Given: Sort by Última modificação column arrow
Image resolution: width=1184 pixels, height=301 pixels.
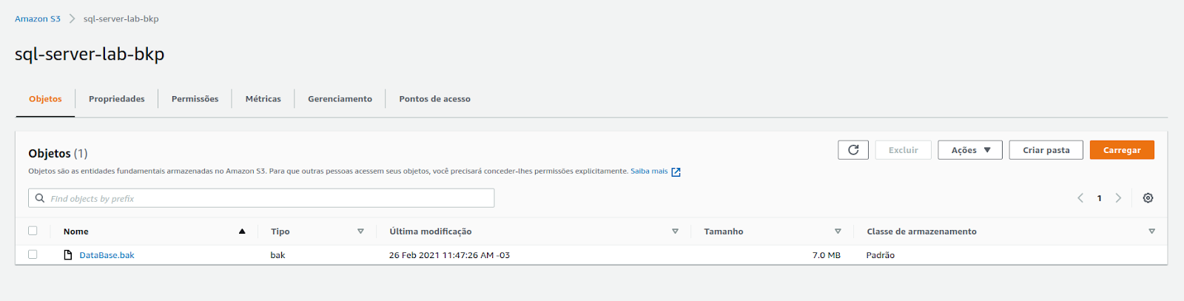Looking at the screenshot, I should tap(675, 231).
